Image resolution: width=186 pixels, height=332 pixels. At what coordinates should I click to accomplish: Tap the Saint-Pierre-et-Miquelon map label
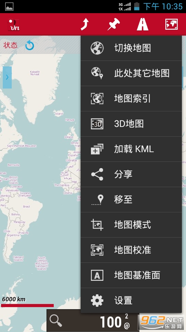(22, 146)
